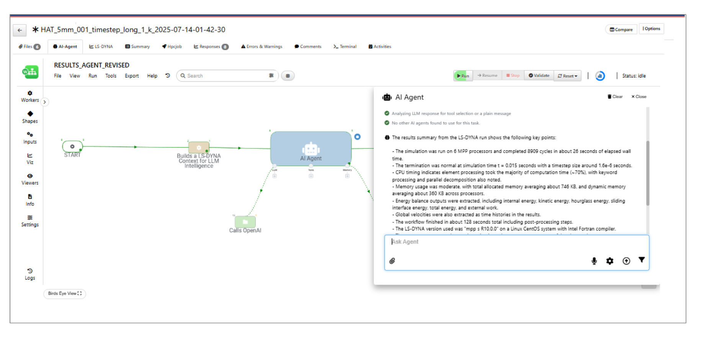Toggle search filter options icon
This screenshot has width=704, height=337.
[271, 76]
